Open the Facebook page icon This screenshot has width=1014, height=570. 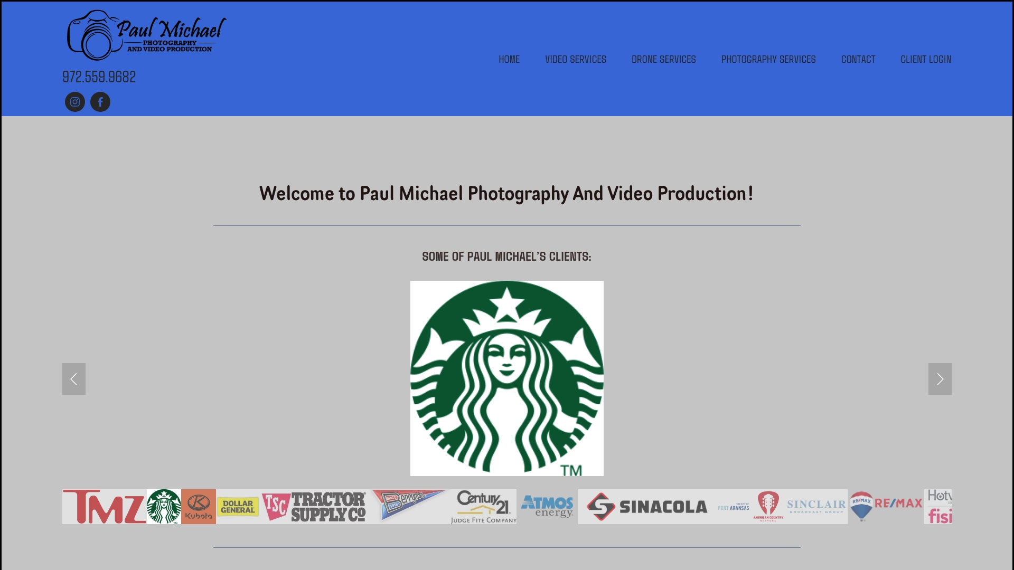pyautogui.click(x=100, y=102)
